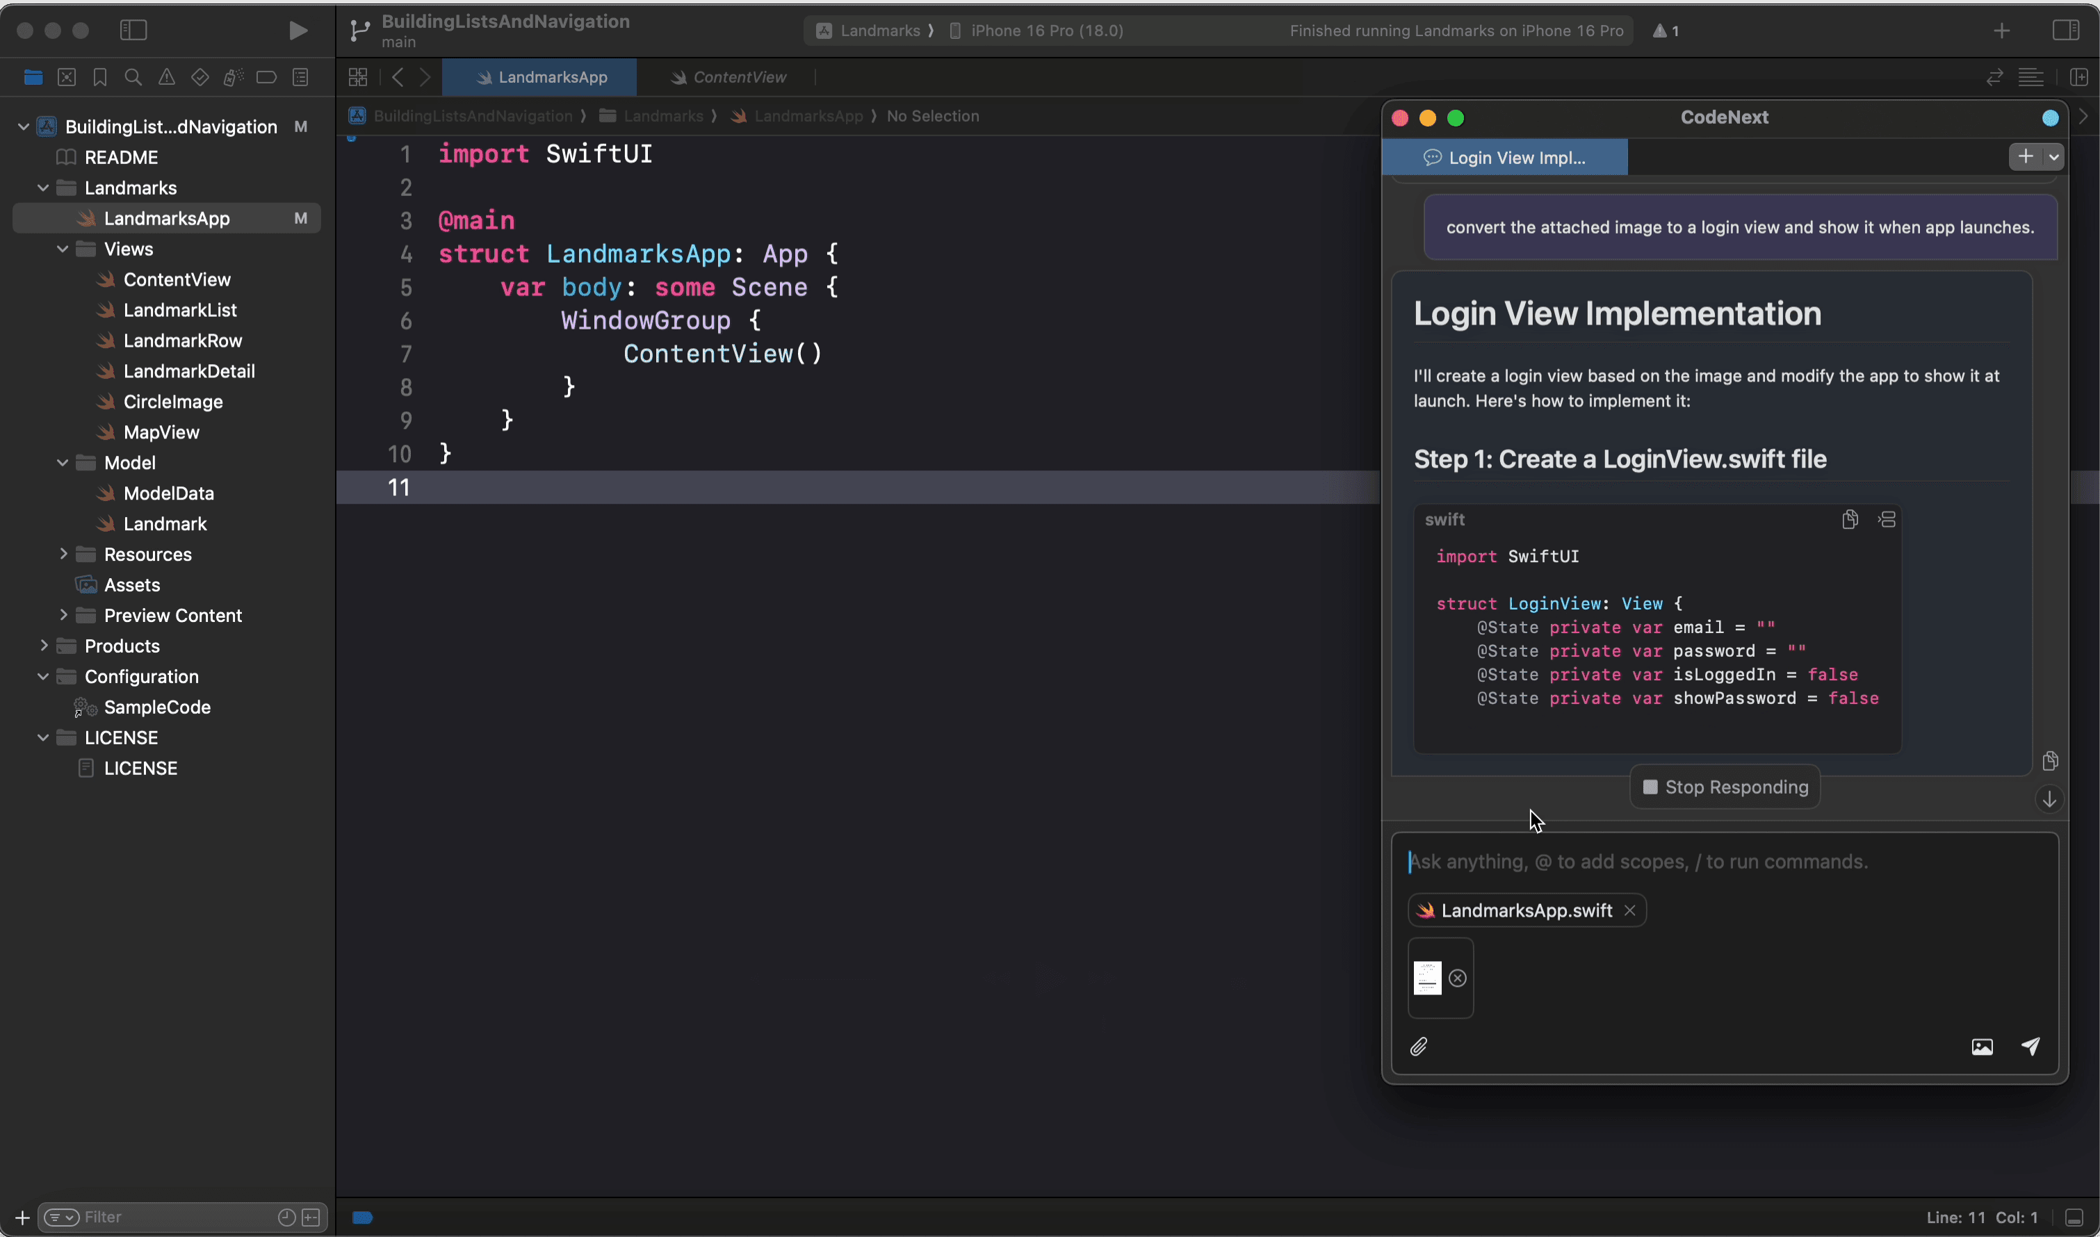This screenshot has width=2100, height=1237.
Task: Switch to the ContentView editor tab
Action: [x=729, y=78]
